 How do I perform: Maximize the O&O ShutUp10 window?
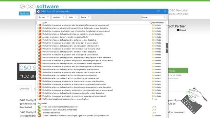158,11
